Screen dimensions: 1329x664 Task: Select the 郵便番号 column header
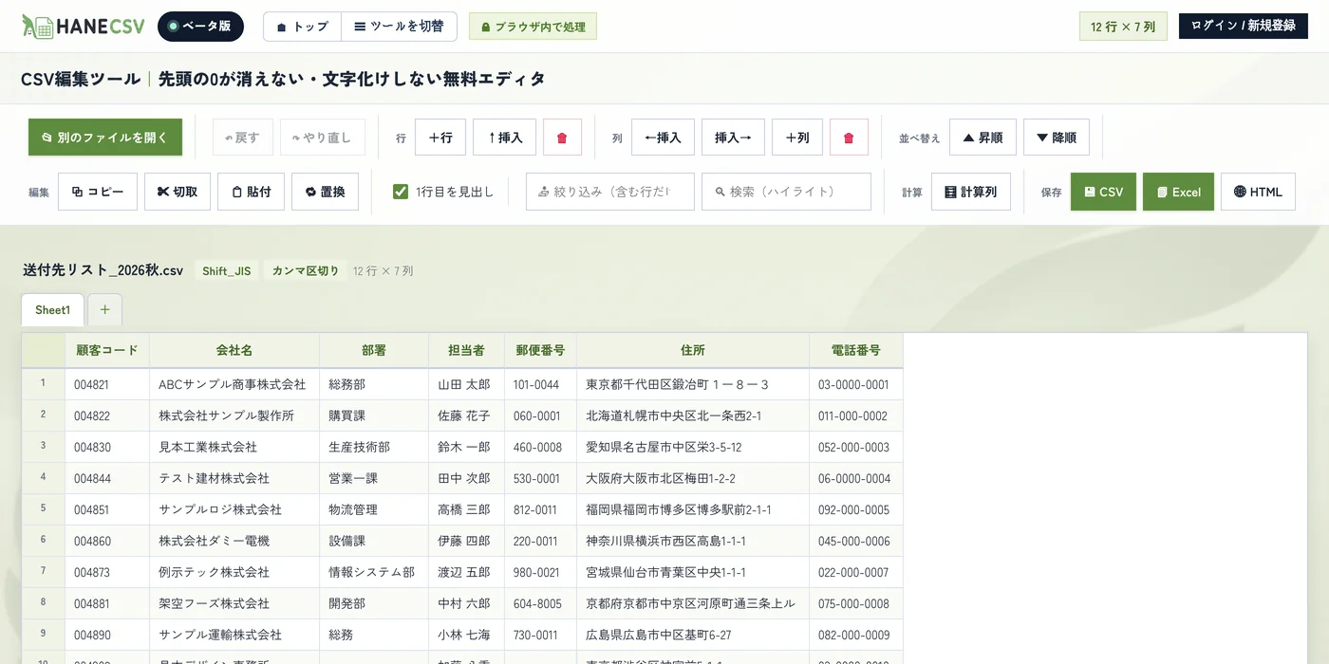coord(540,350)
